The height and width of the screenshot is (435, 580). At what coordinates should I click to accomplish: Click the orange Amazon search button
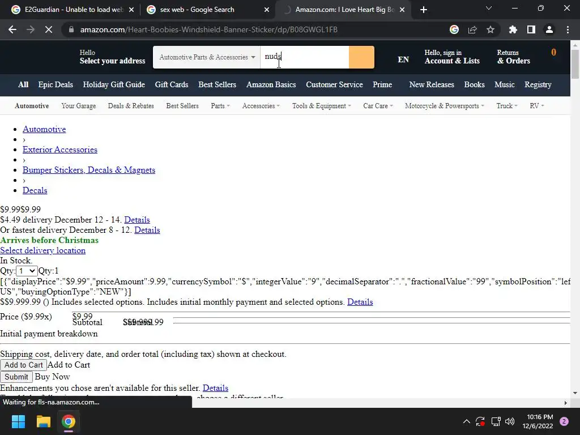361,57
